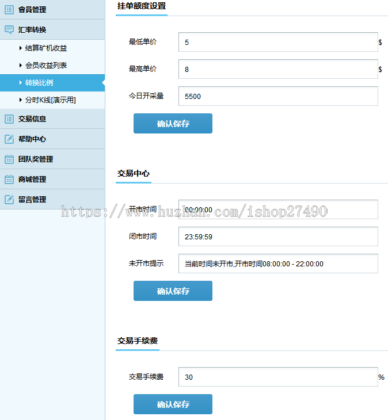Focus the 闭市时间 input field

(x=278, y=236)
